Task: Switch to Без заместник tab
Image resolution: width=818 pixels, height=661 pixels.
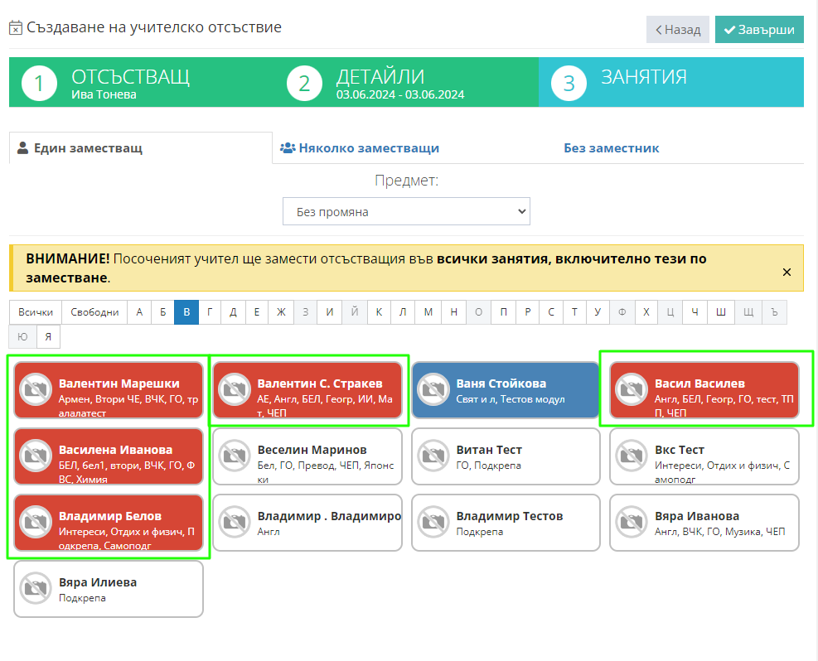Action: (611, 148)
